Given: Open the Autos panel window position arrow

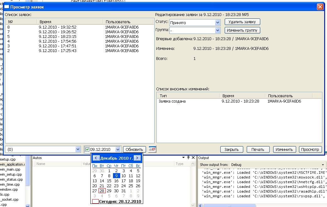Looking at the screenshot, I should tap(183, 158).
